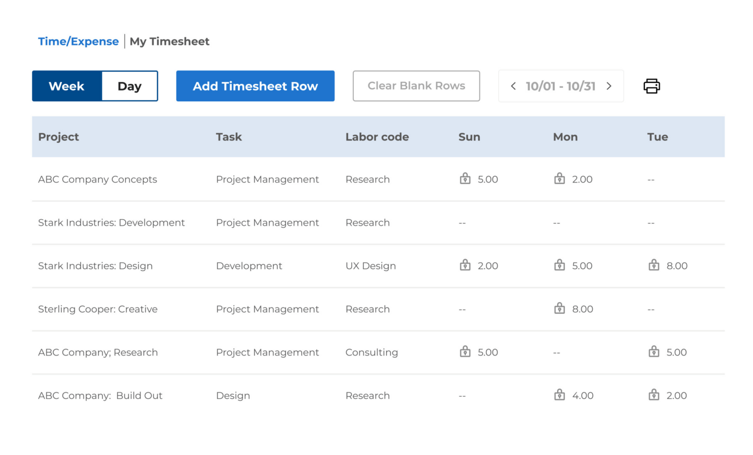The height and width of the screenshot is (455, 753).
Task: Click UX Design labor code
Action: coord(371,266)
